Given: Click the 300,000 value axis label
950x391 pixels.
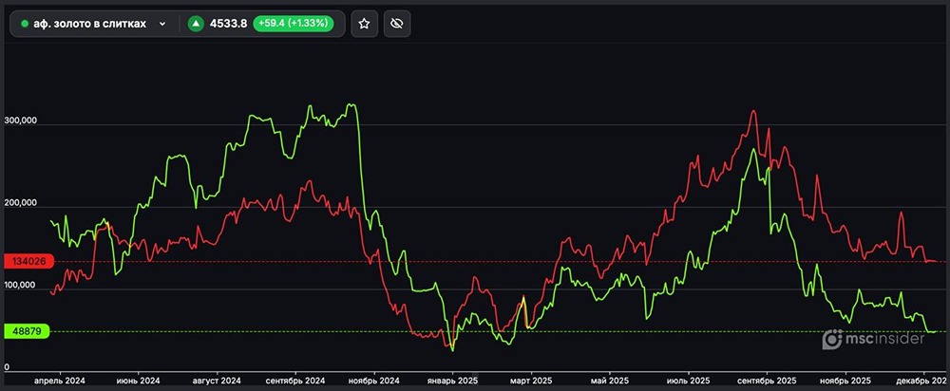Looking at the screenshot, I should pos(20,121).
